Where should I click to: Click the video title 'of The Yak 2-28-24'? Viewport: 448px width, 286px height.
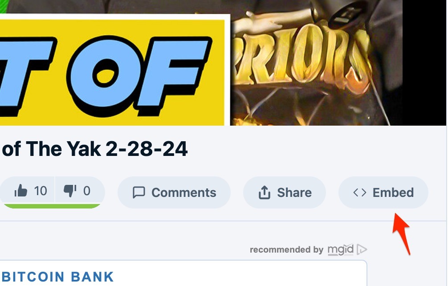click(x=94, y=149)
